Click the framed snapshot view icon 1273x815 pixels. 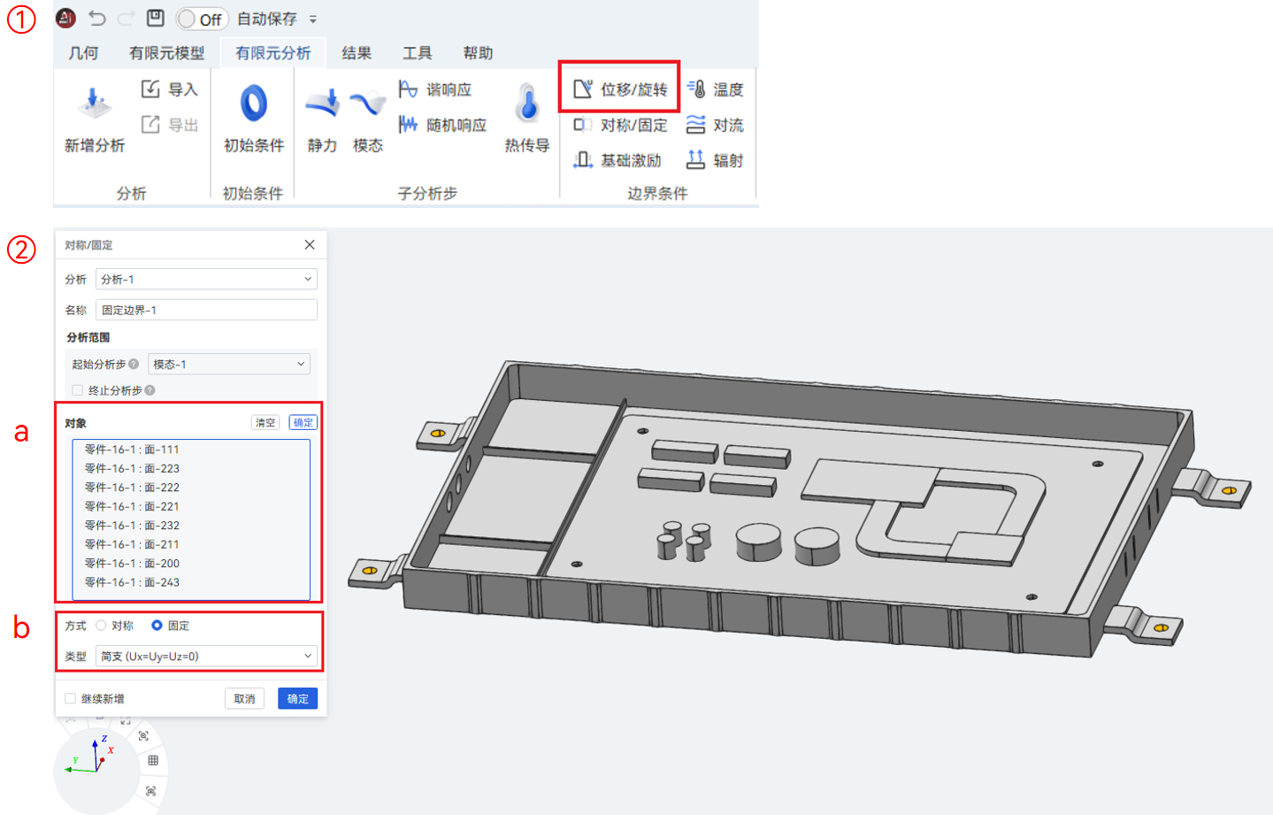(x=151, y=791)
